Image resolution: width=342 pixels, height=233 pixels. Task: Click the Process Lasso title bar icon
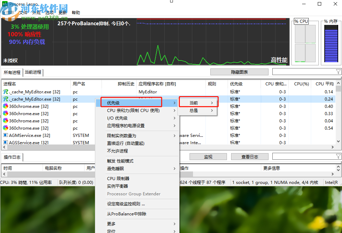[5, 4]
